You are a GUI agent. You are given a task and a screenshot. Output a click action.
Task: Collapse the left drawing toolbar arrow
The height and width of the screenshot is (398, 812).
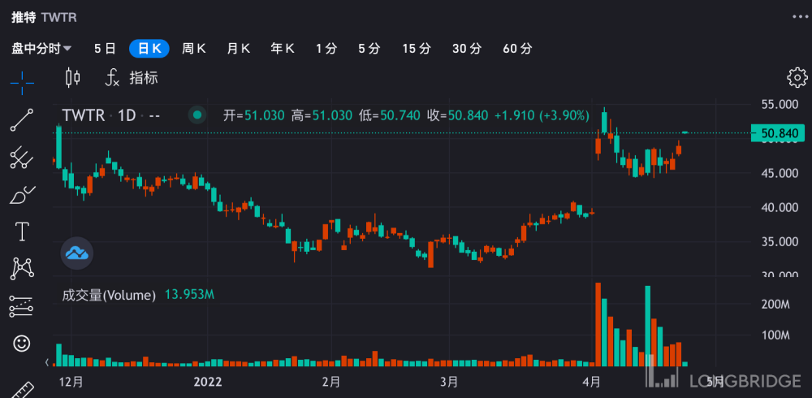pos(47,361)
